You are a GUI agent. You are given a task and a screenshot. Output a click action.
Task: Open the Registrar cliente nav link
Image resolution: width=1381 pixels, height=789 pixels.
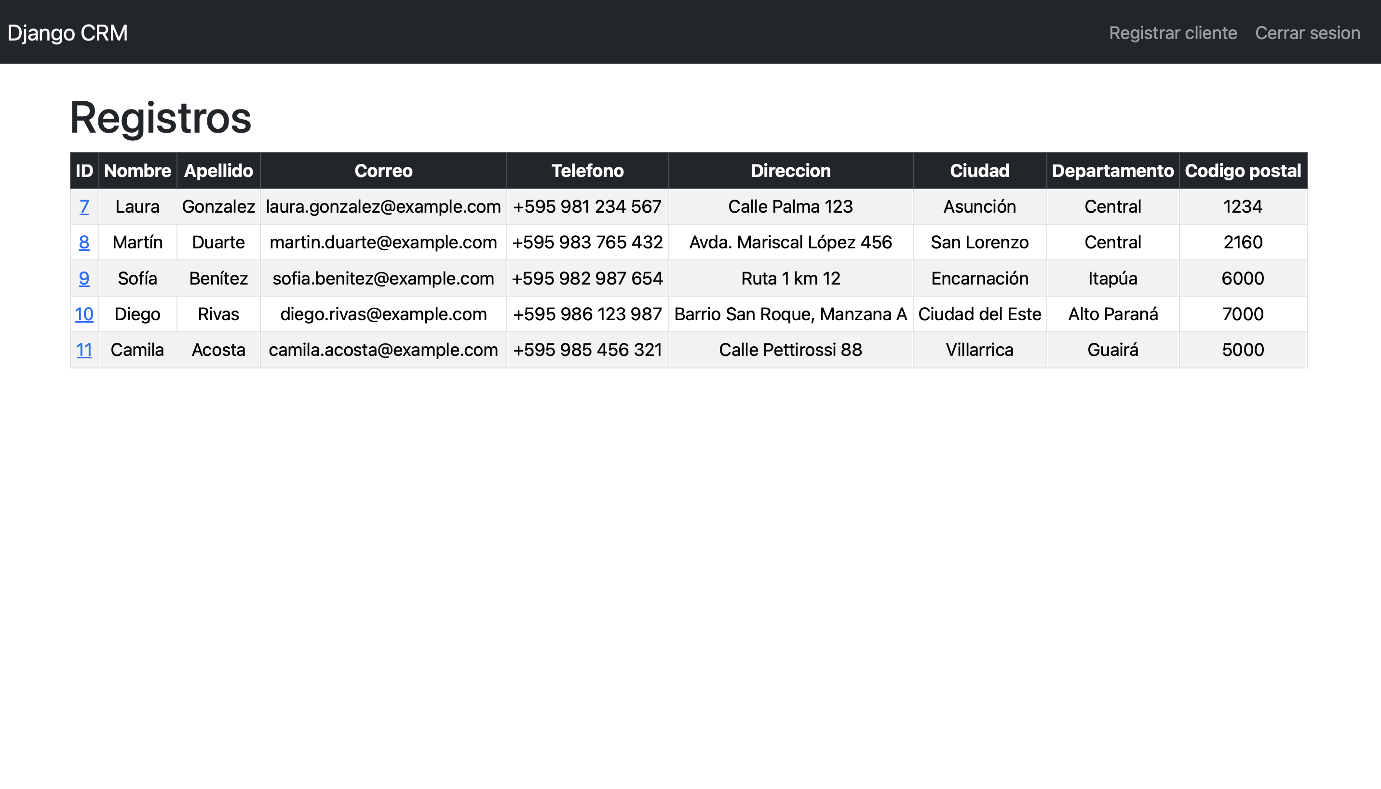[1172, 33]
